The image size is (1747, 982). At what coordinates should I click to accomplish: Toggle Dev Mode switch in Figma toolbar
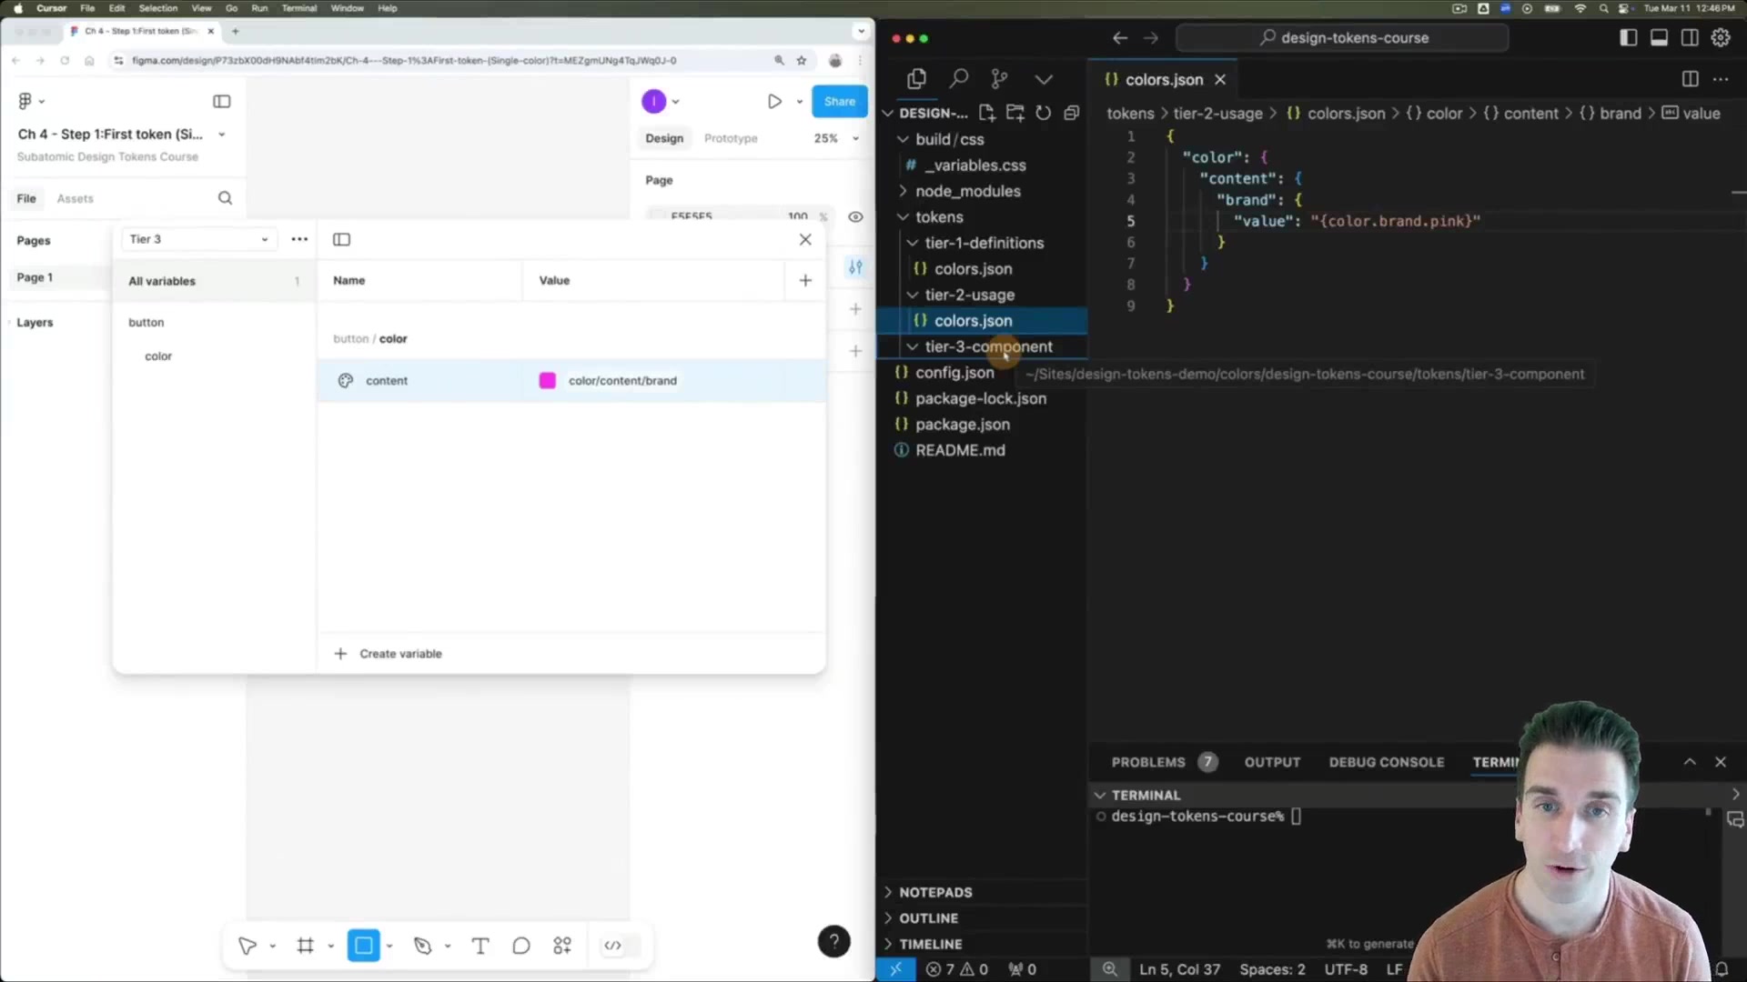[621, 946]
